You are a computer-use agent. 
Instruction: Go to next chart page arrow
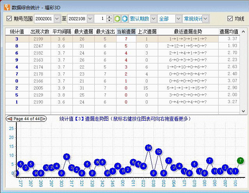tap(43, 119)
